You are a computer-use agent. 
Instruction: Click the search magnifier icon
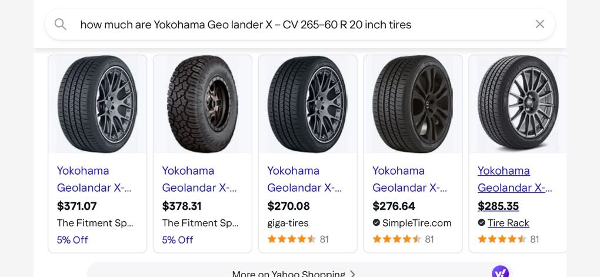61,24
